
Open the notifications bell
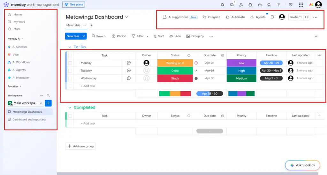tap(222, 4)
